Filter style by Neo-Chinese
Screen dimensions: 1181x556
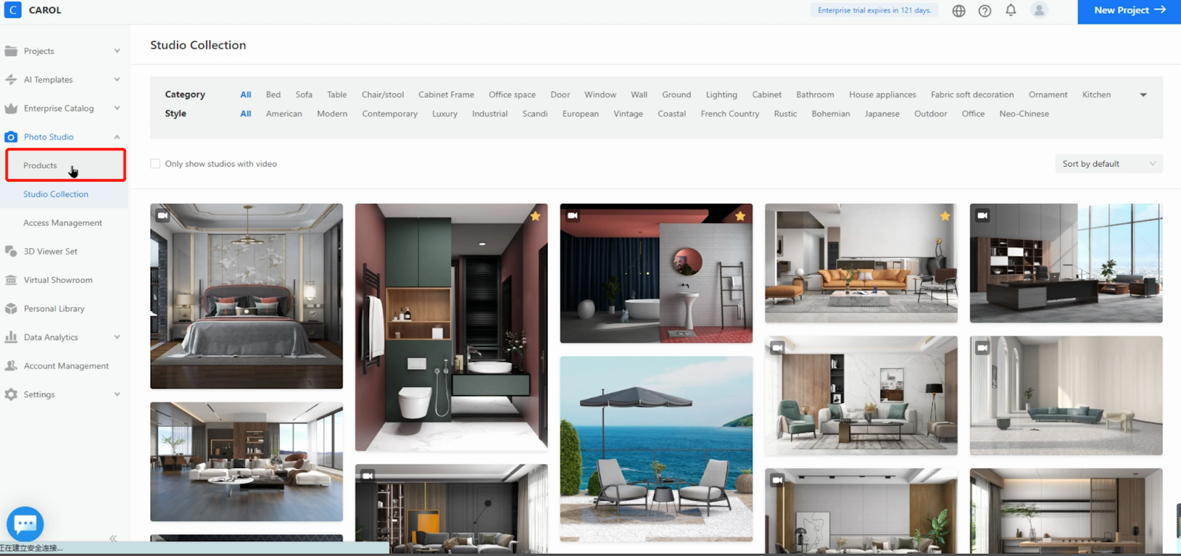1024,114
